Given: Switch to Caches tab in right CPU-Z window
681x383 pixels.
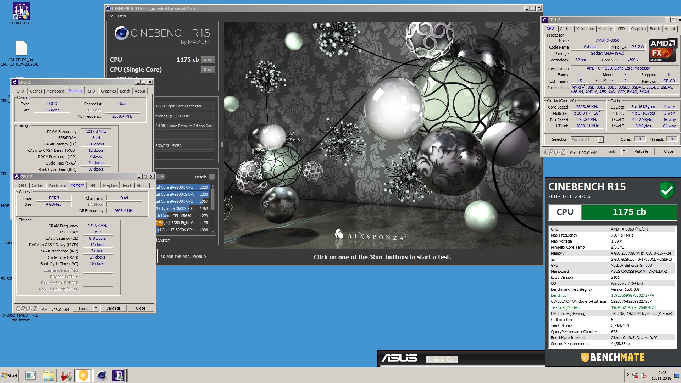Looking at the screenshot, I should [566, 29].
